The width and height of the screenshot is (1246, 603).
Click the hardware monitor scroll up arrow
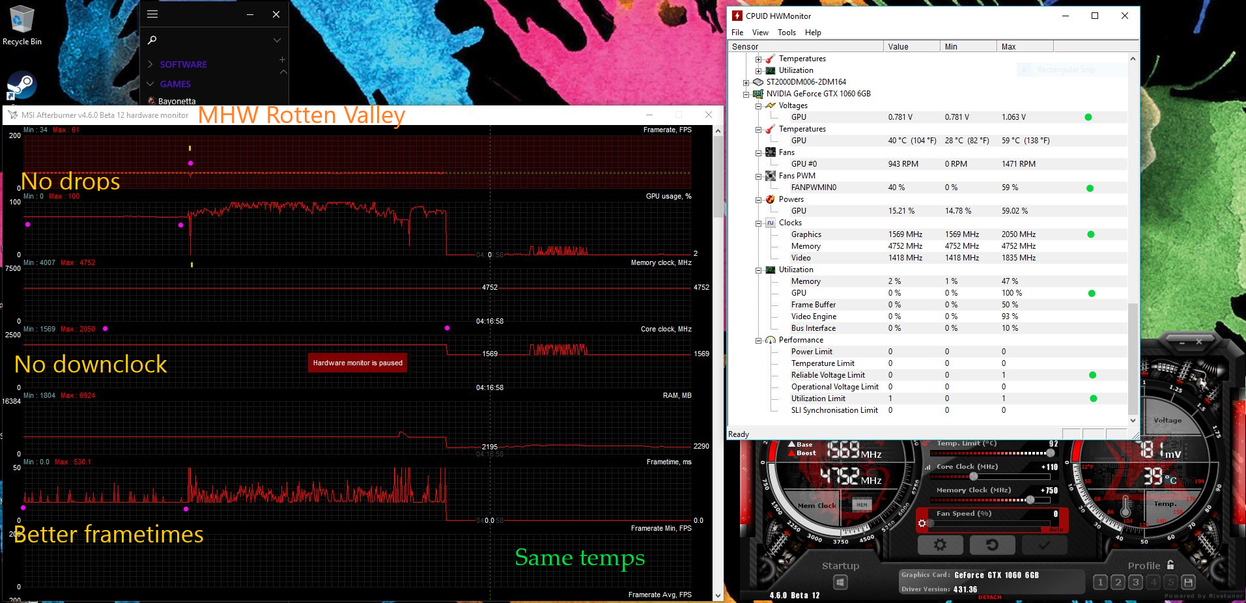point(718,130)
